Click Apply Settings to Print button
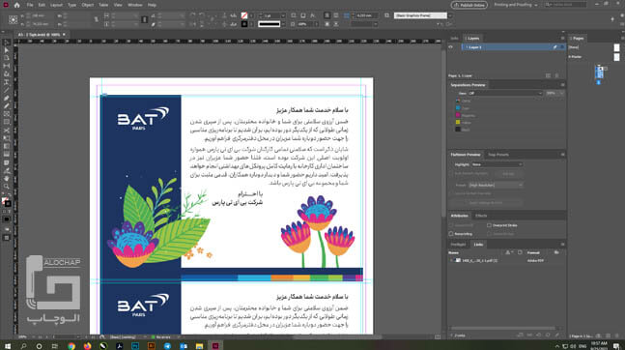This screenshot has height=350, width=625. point(486,203)
